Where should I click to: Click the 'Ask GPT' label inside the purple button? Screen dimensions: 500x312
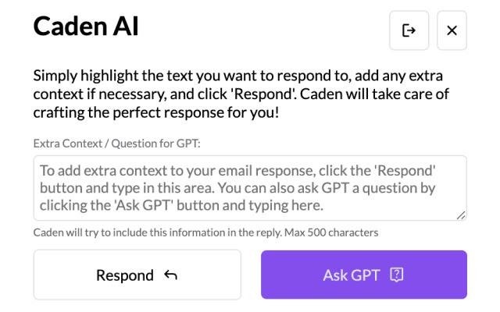351,275
